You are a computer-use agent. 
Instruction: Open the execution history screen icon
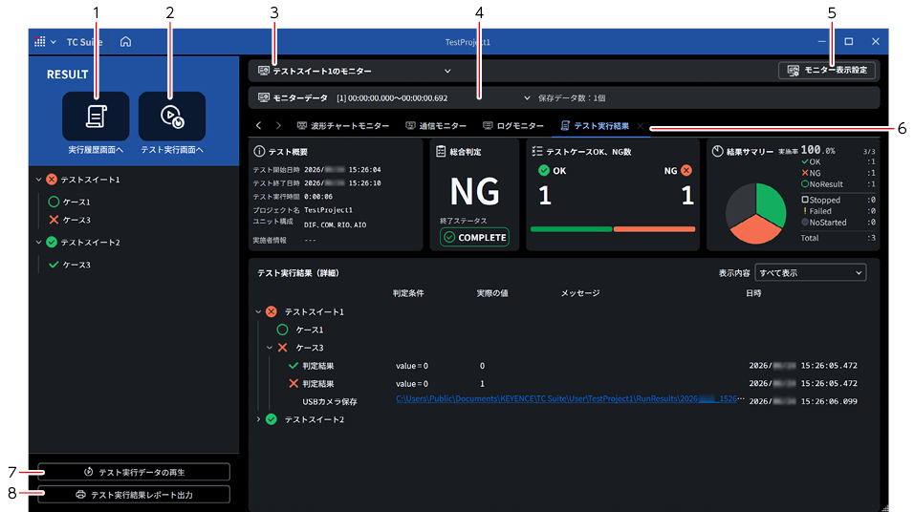coord(97,116)
